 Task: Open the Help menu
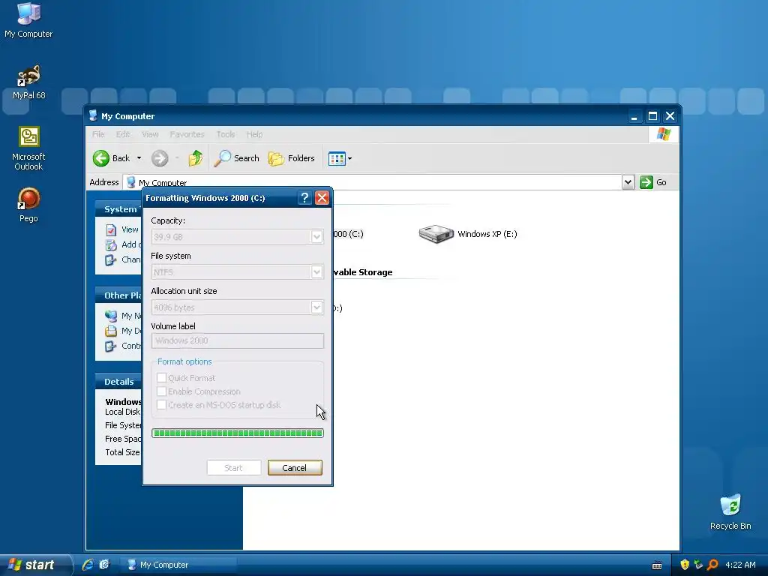(254, 134)
